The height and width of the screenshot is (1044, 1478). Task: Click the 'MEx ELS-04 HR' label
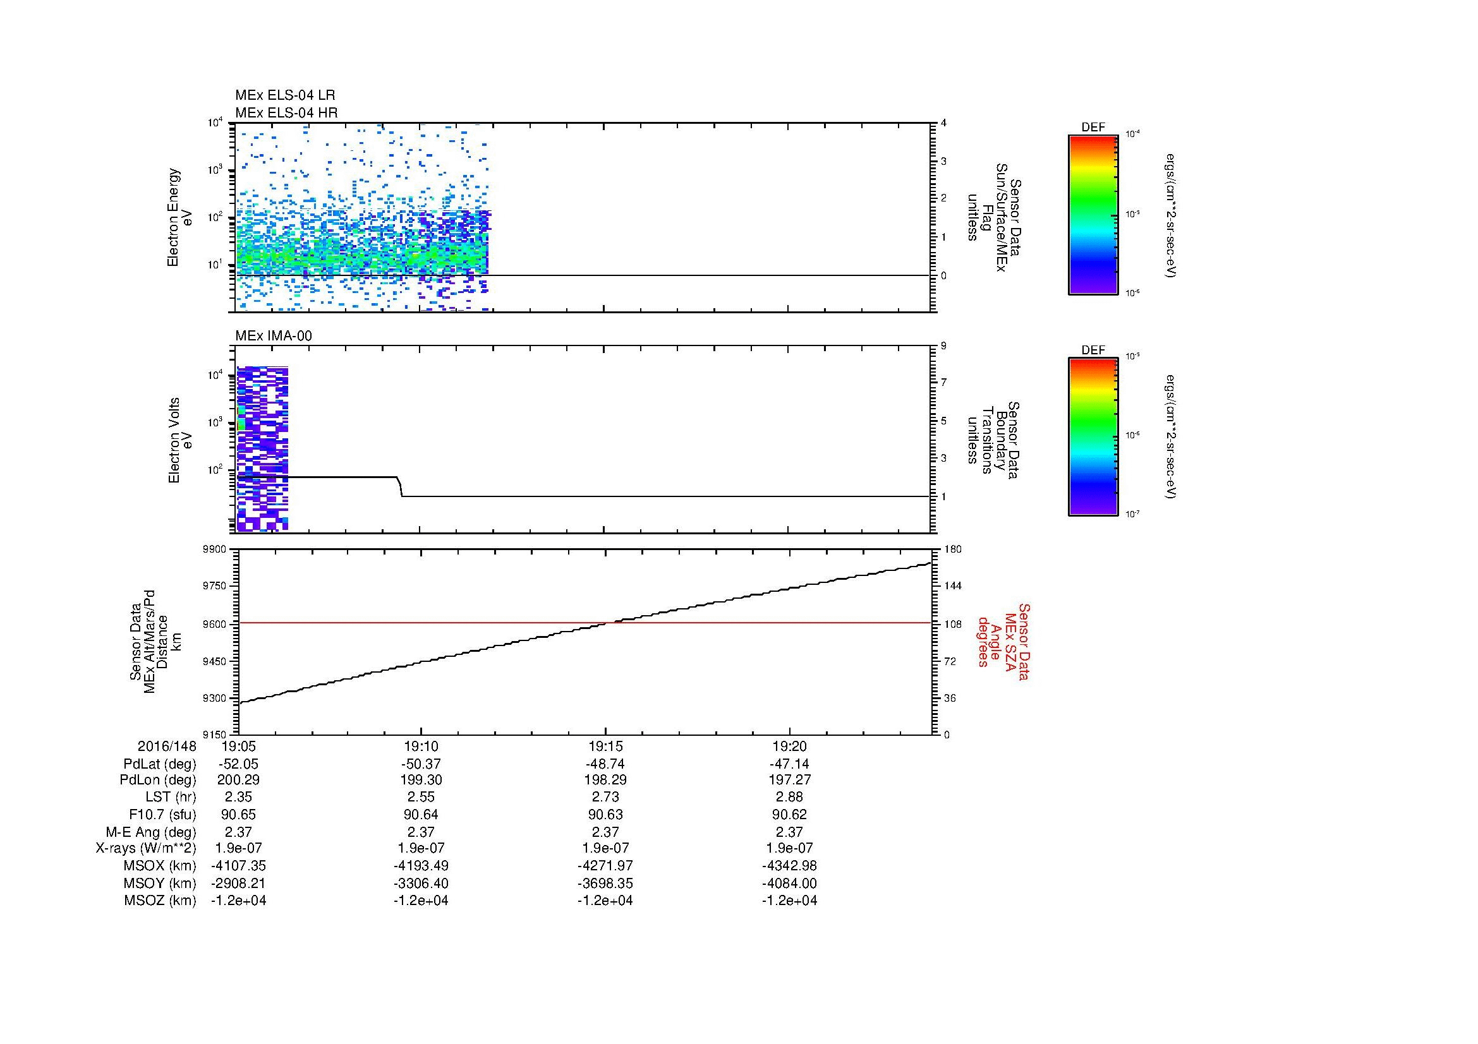pyautogui.click(x=286, y=113)
